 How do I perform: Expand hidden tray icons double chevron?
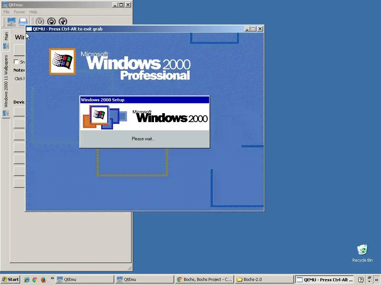[377, 280]
